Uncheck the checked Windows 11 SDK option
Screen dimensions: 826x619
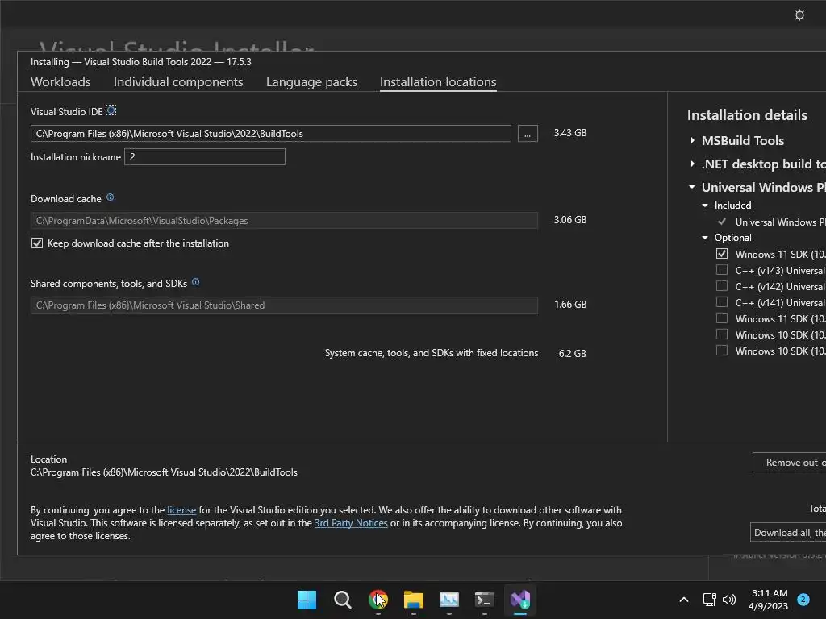point(722,254)
